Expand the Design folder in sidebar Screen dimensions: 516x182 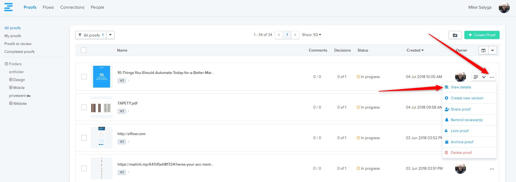click(x=11, y=80)
